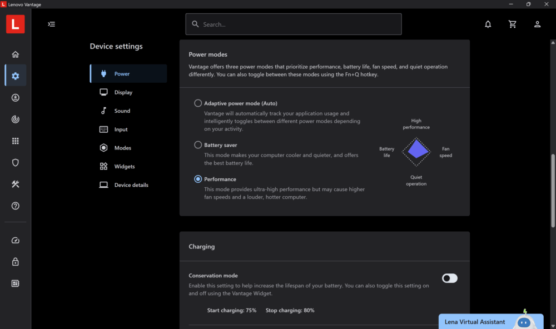The image size is (556, 329).
Task: Click the Display monitor icon
Action: click(103, 92)
